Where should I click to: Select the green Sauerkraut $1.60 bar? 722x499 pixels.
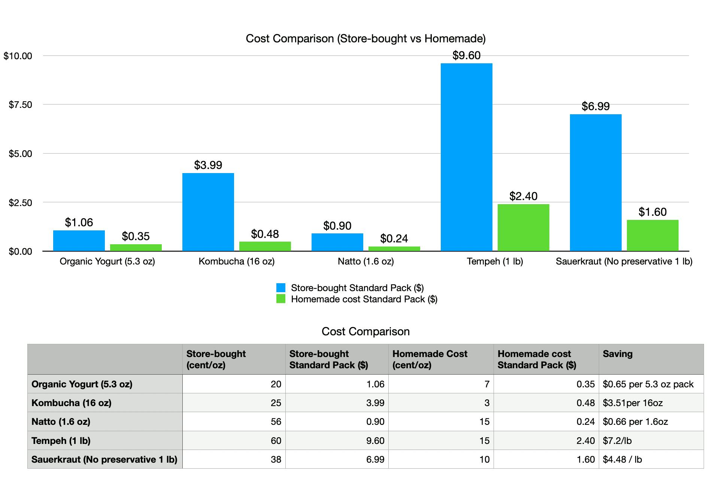point(652,235)
